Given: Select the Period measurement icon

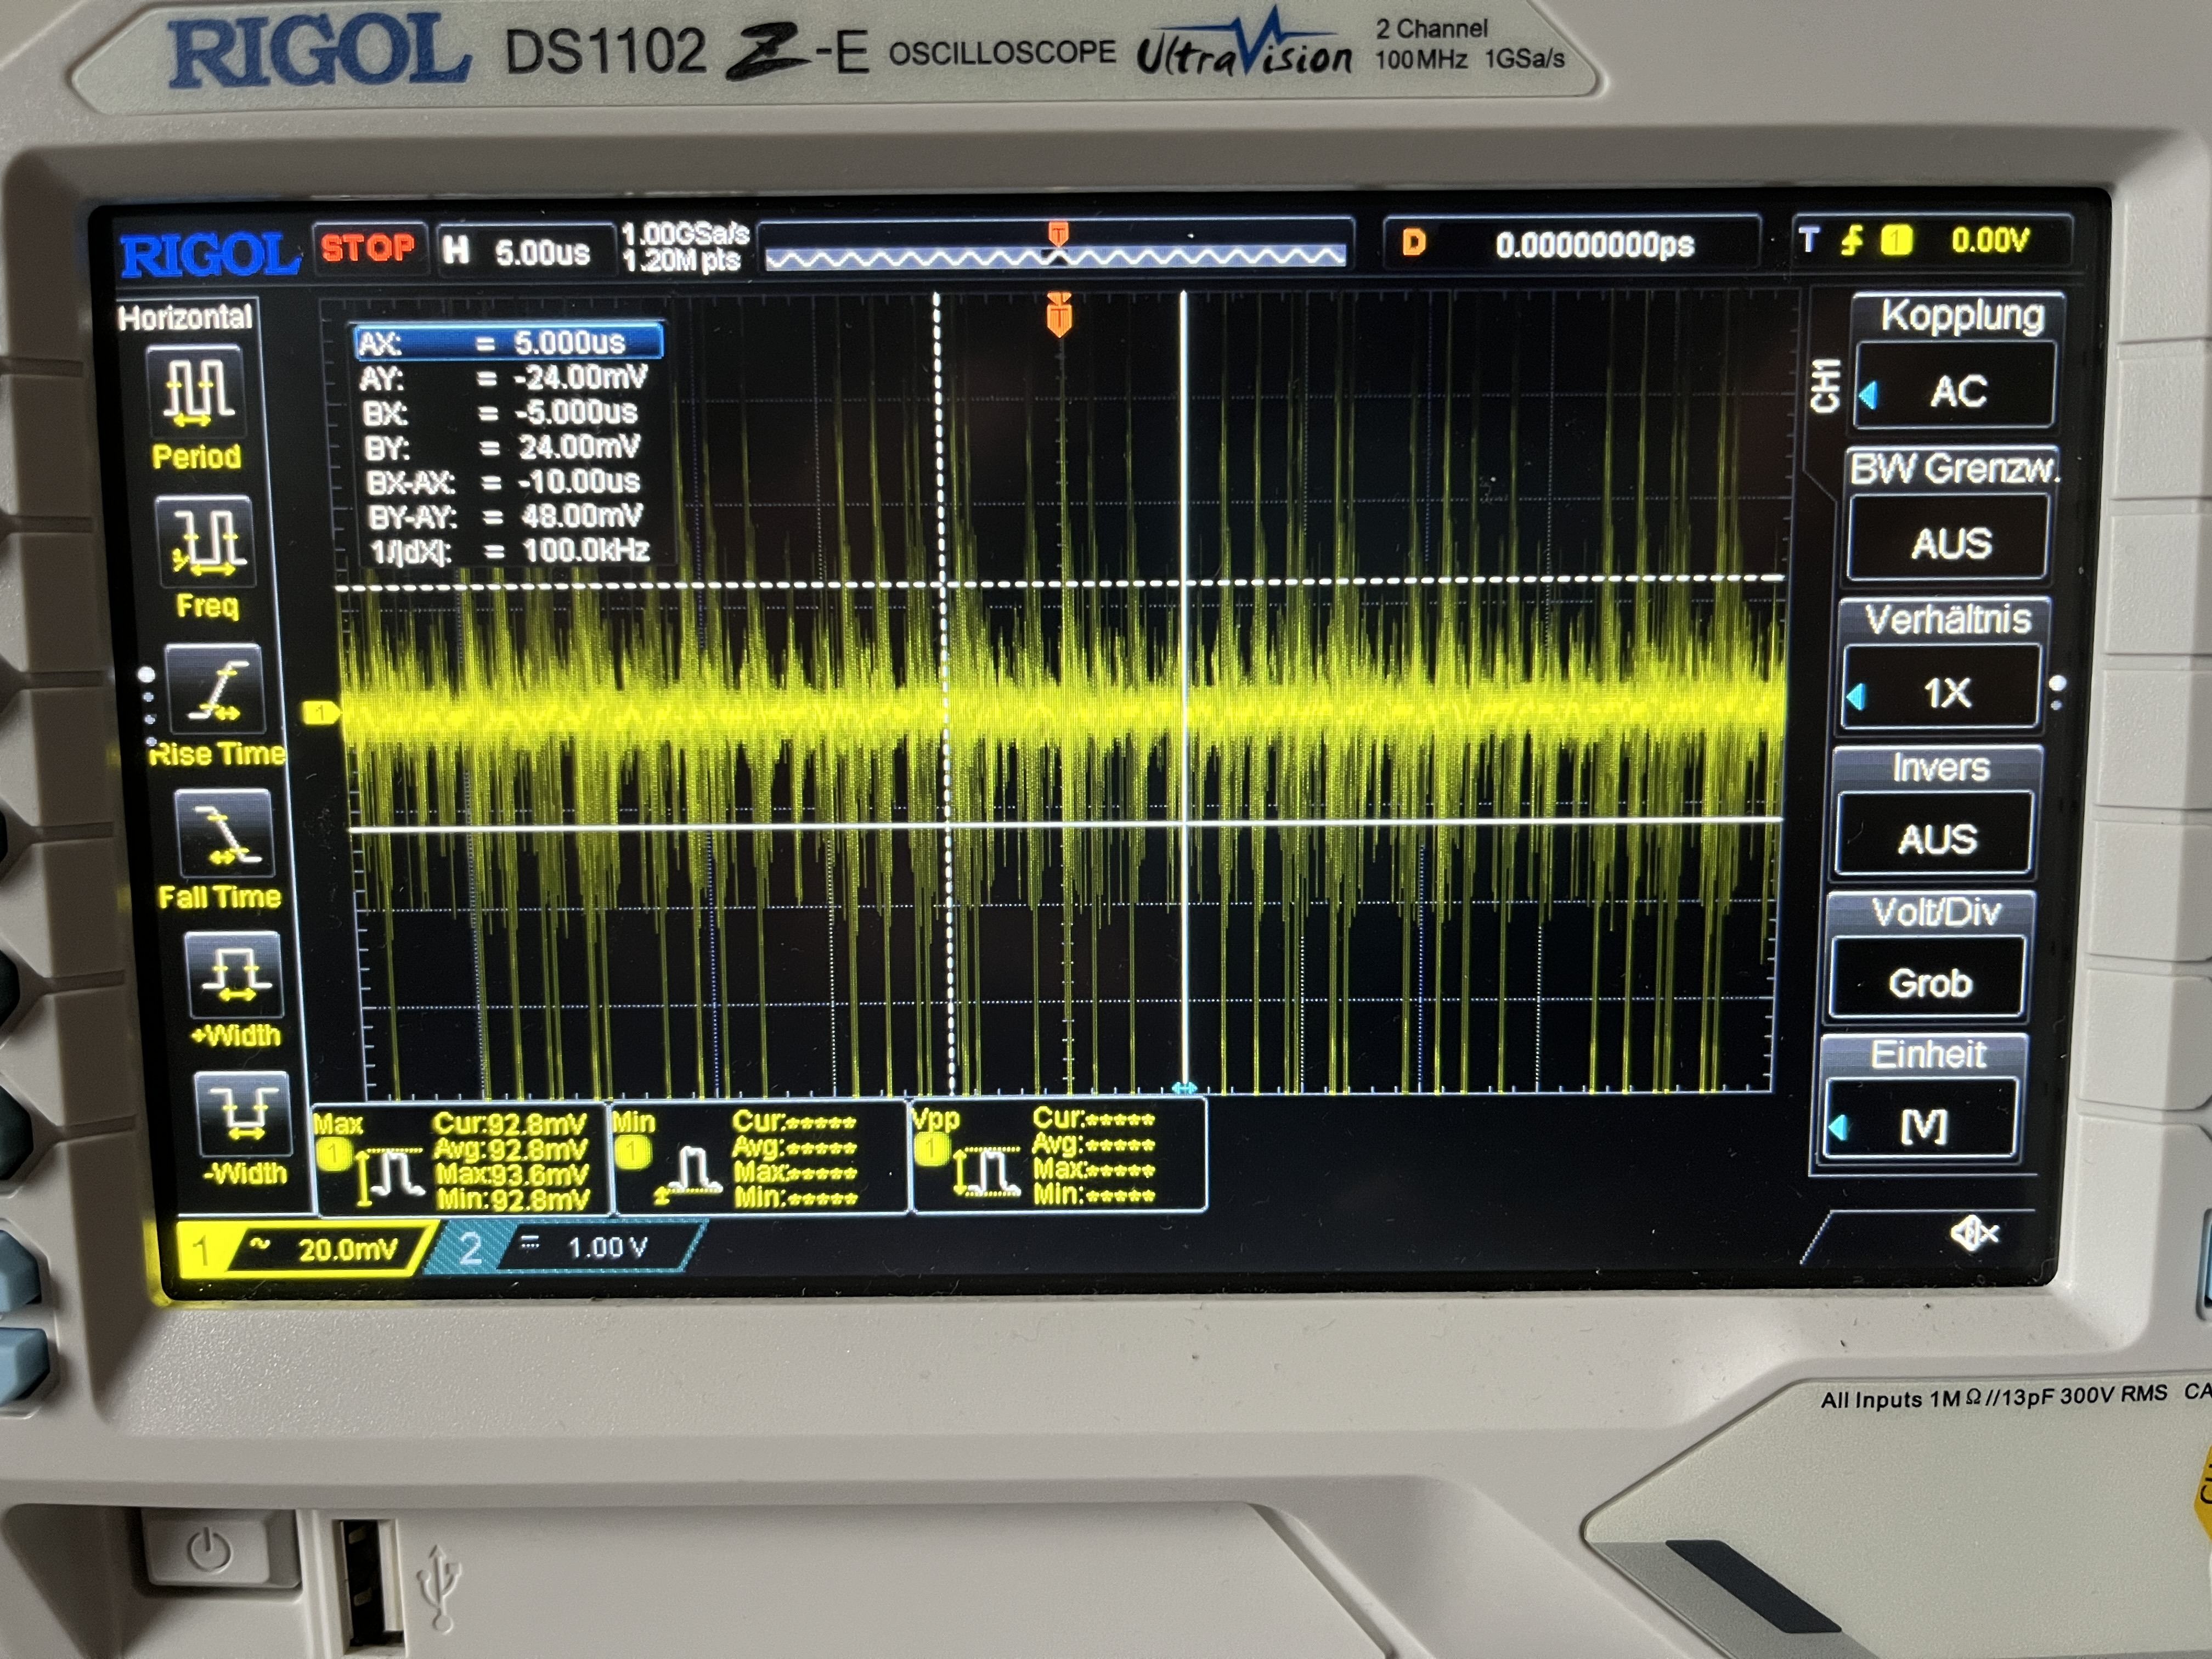Looking at the screenshot, I should click(x=197, y=391).
